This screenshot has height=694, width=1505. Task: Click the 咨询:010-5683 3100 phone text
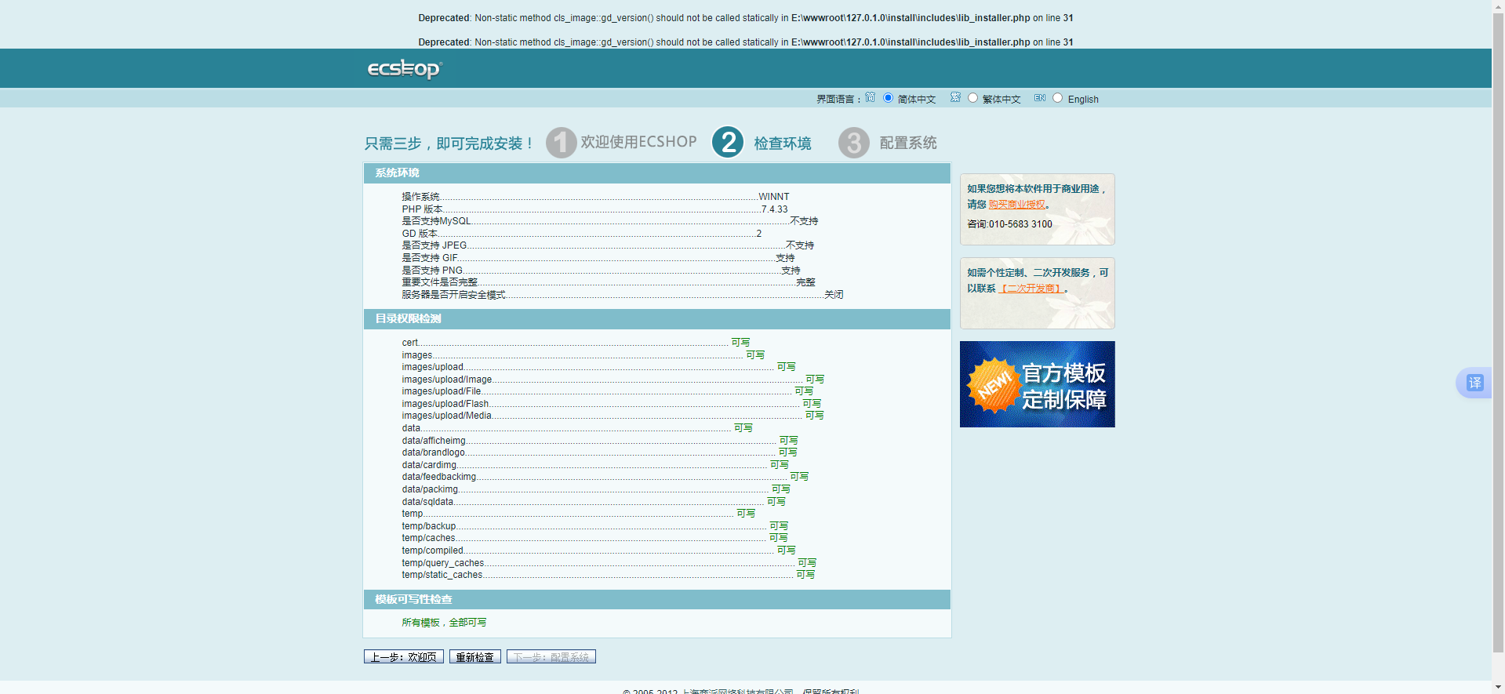(x=1009, y=224)
